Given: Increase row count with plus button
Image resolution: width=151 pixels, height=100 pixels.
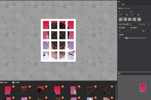Looking at the screenshot, I should pyautogui.click(x=127, y=15).
